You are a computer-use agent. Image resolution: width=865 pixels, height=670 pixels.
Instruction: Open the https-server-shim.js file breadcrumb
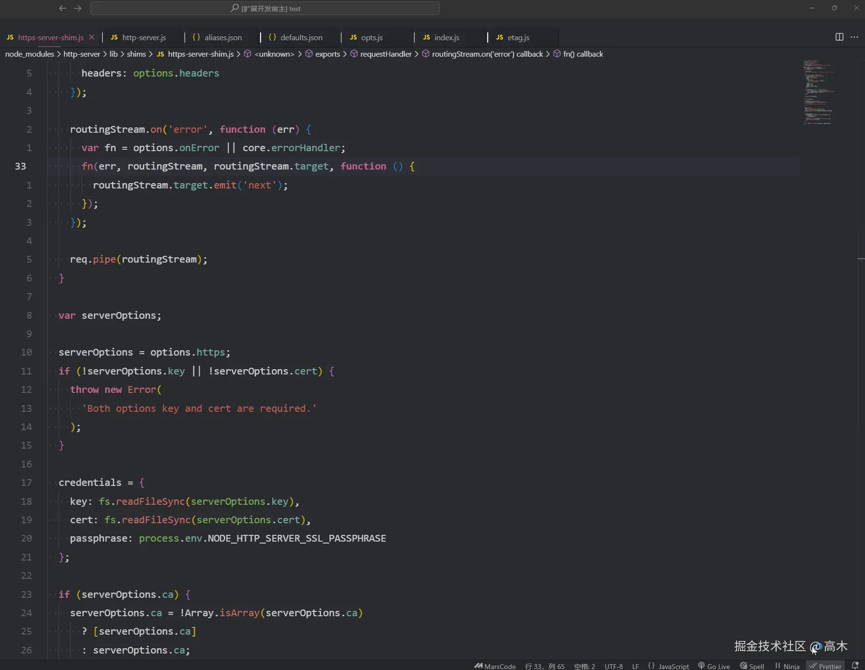(195, 54)
